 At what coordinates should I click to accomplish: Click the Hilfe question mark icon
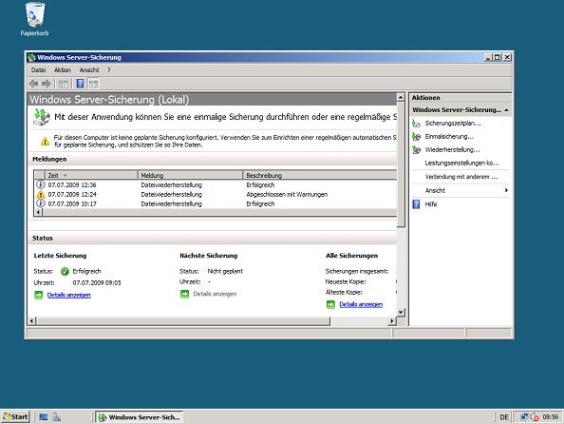(416, 204)
